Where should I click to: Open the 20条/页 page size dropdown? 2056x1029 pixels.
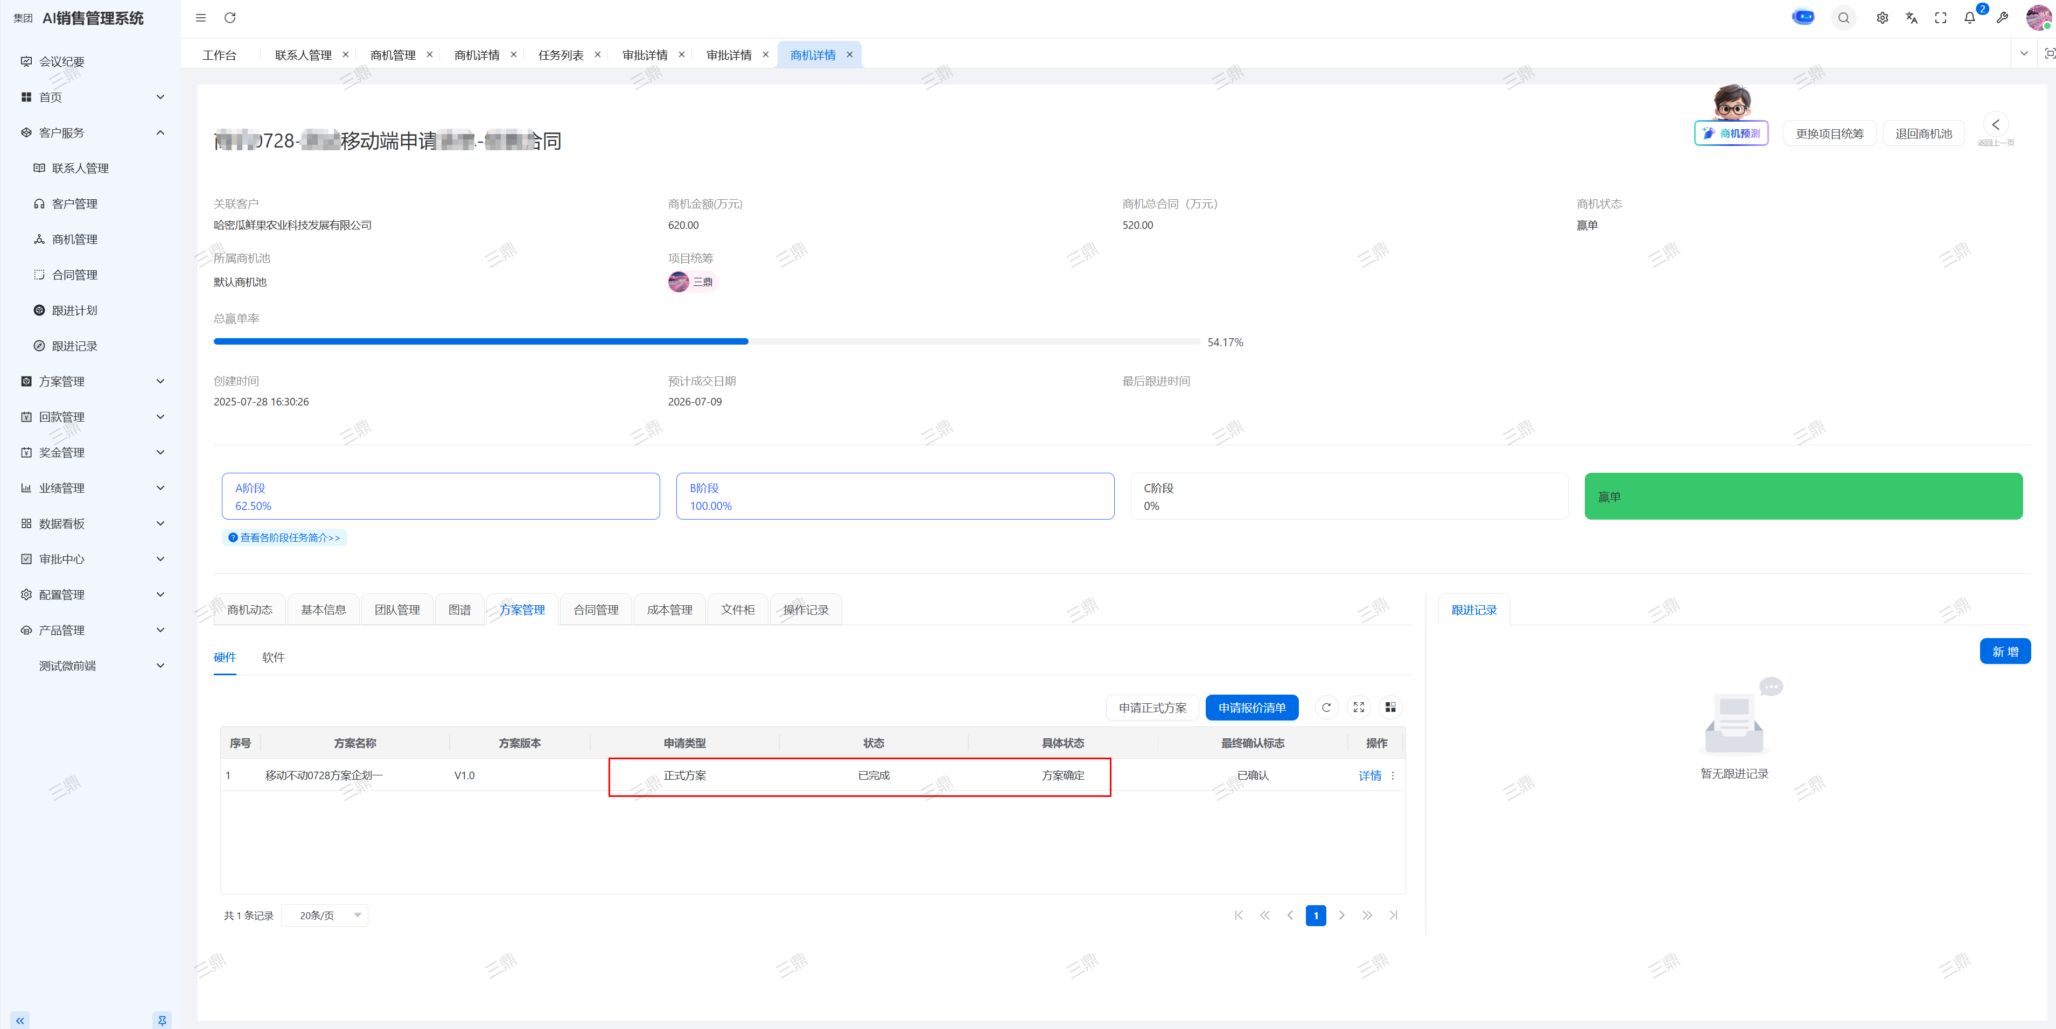tap(325, 915)
